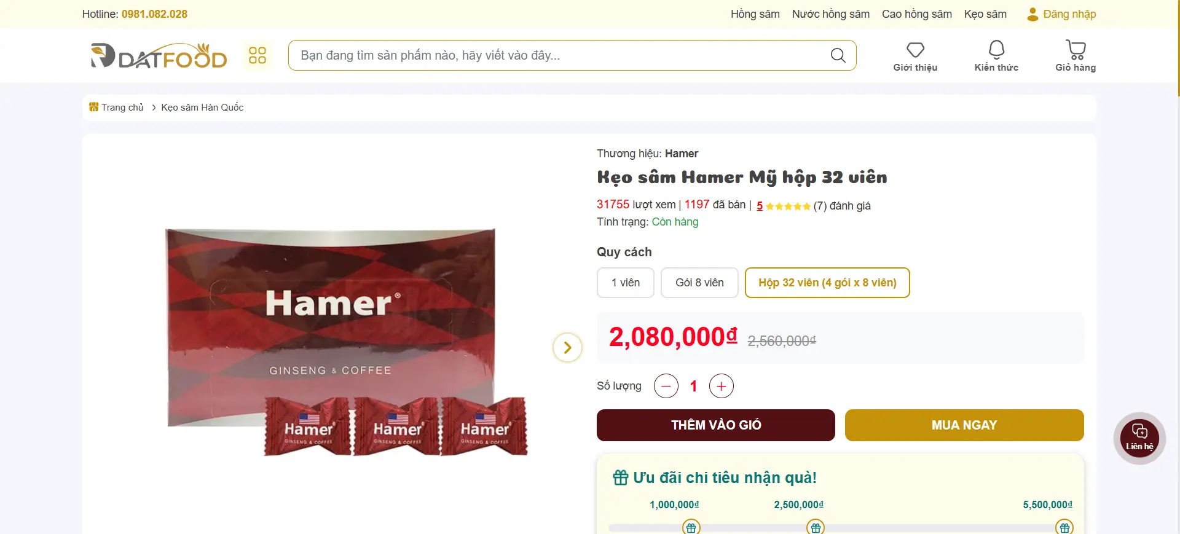Select the Gói 8 viên option
This screenshot has height=534, width=1180.
coord(699,283)
